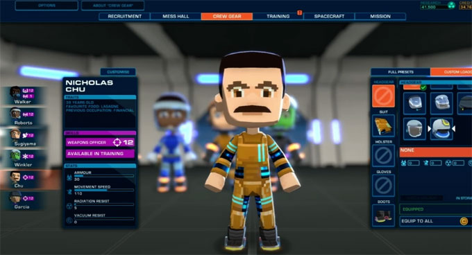
Task: Click the Weapons Officer skill bar
Action: pos(100,142)
